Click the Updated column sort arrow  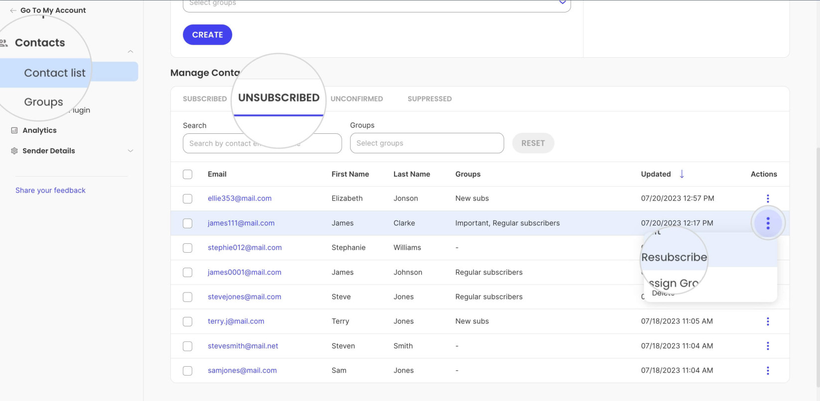(682, 174)
